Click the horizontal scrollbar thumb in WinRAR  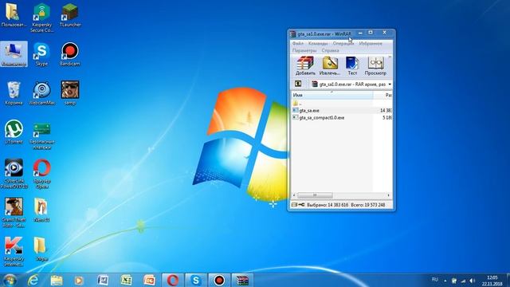pos(315,195)
